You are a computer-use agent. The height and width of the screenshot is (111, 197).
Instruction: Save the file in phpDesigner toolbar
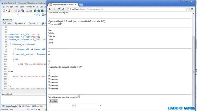point(15,11)
